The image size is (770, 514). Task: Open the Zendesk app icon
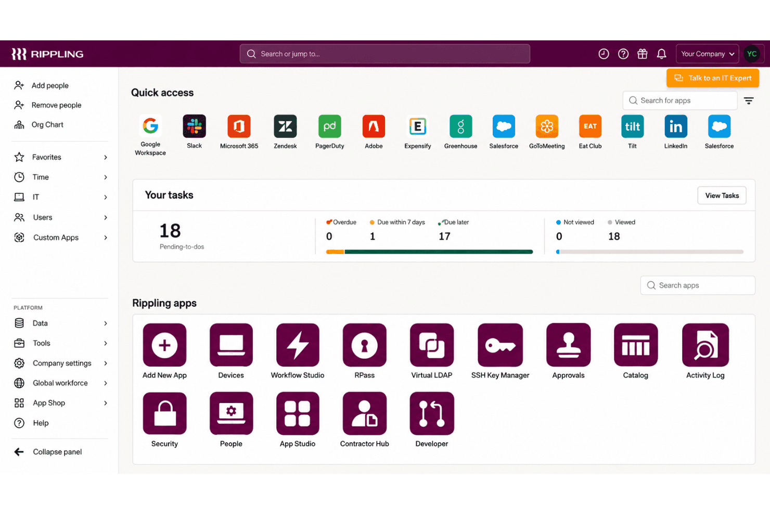[285, 126]
